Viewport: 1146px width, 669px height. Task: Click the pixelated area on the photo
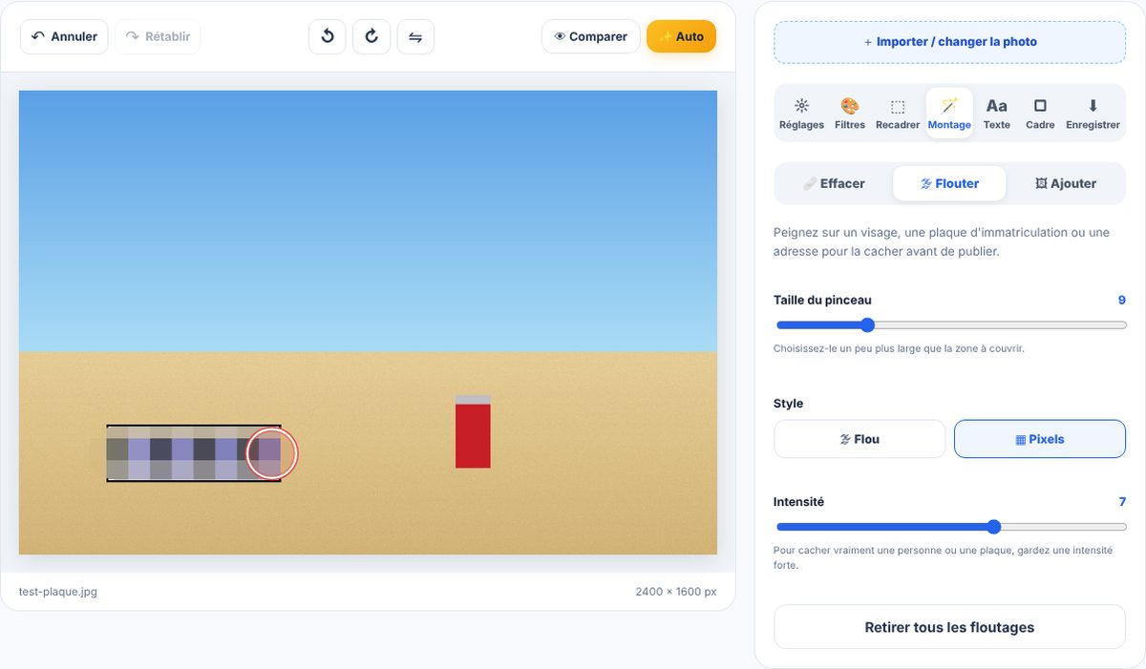[193, 453]
